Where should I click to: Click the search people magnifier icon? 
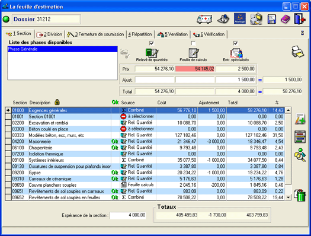pos(300,155)
